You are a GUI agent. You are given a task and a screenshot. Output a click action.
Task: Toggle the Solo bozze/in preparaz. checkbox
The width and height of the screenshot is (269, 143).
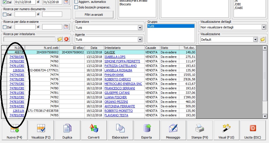click(x=76, y=7)
